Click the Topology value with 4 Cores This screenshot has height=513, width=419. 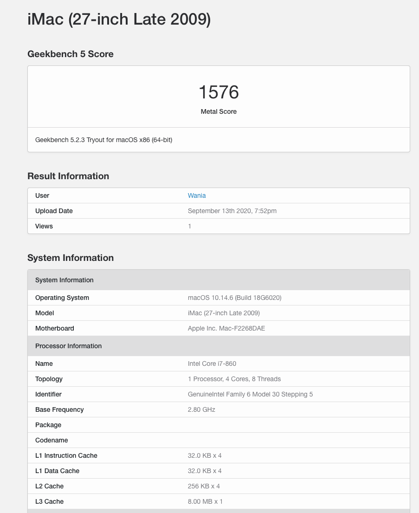tap(234, 379)
